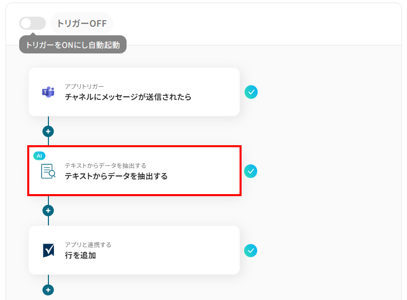
Task: Click the checkmark beside the Teams trigger step
Action: [x=251, y=92]
